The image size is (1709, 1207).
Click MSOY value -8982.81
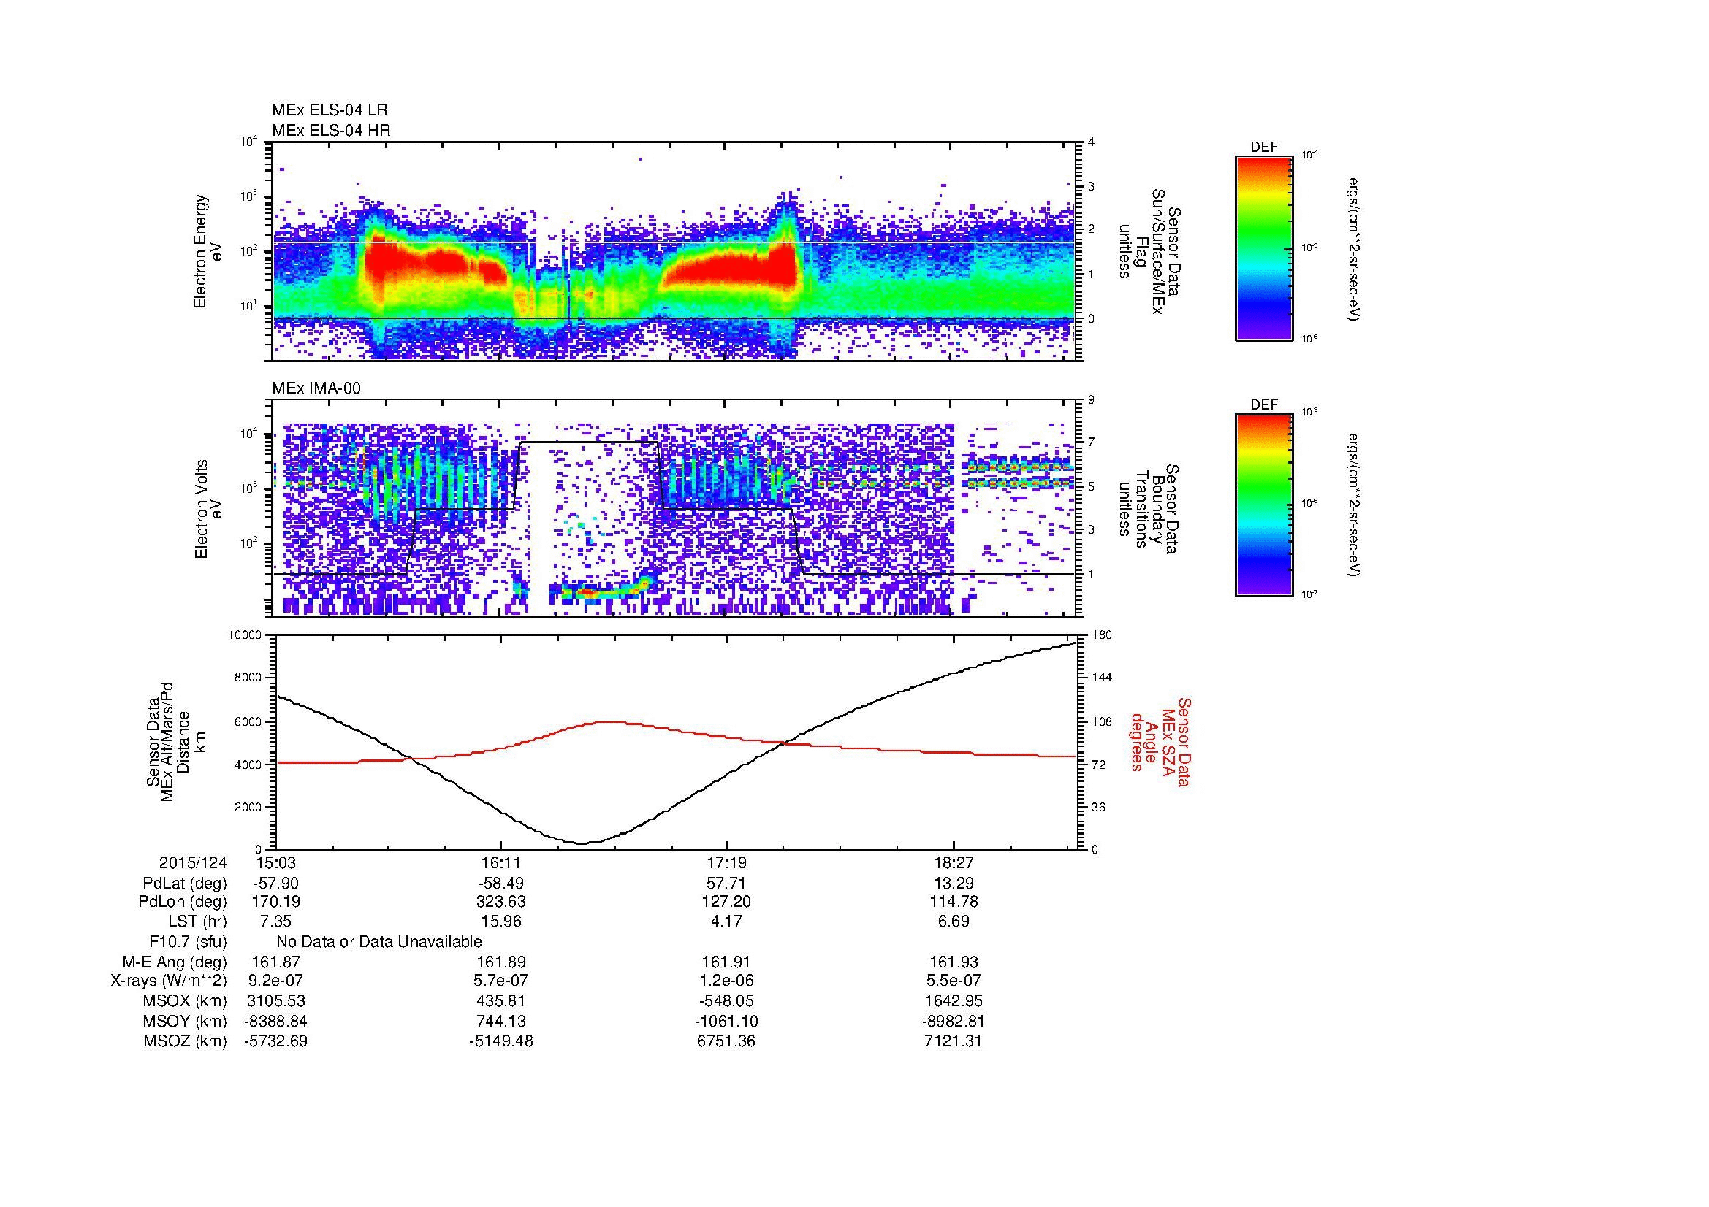pos(954,1021)
